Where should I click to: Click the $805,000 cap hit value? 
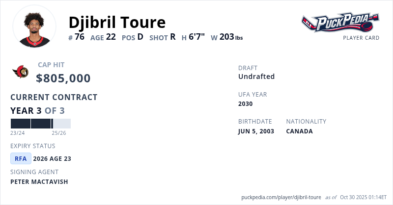click(63, 78)
